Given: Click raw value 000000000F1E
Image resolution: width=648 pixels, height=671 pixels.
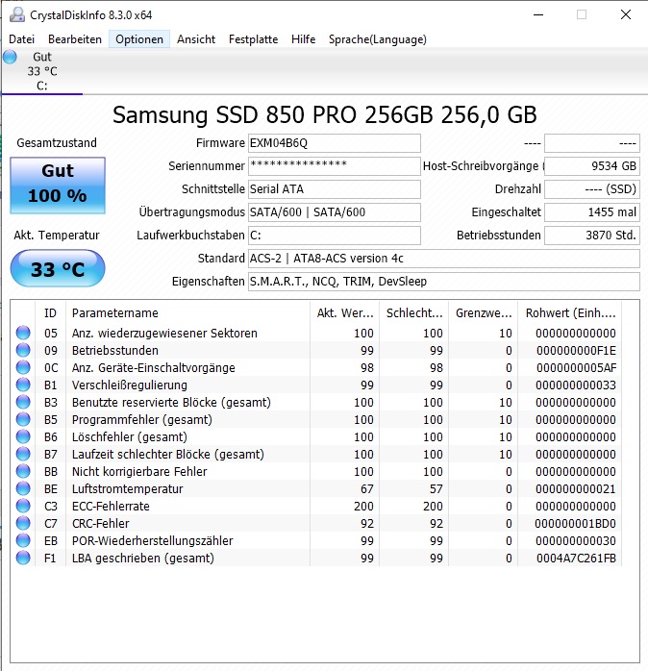Looking at the screenshot, I should (576, 351).
